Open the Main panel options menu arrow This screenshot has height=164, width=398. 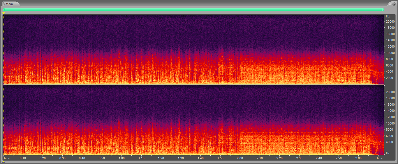coord(394,4)
